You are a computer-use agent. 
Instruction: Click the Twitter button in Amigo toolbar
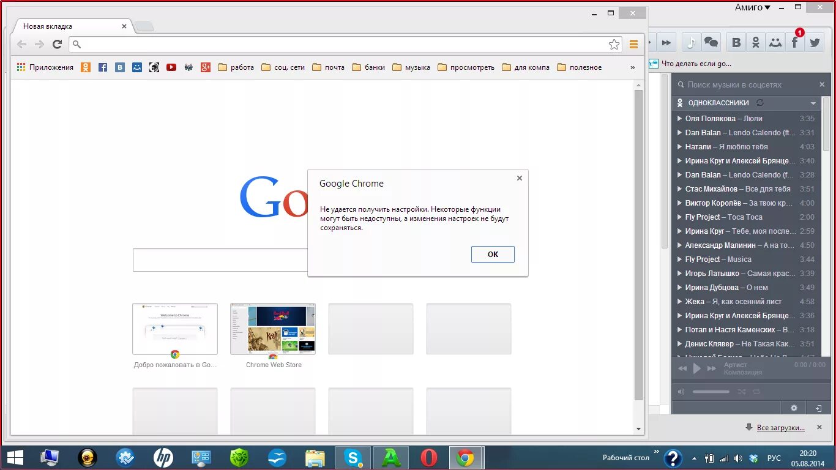(815, 42)
